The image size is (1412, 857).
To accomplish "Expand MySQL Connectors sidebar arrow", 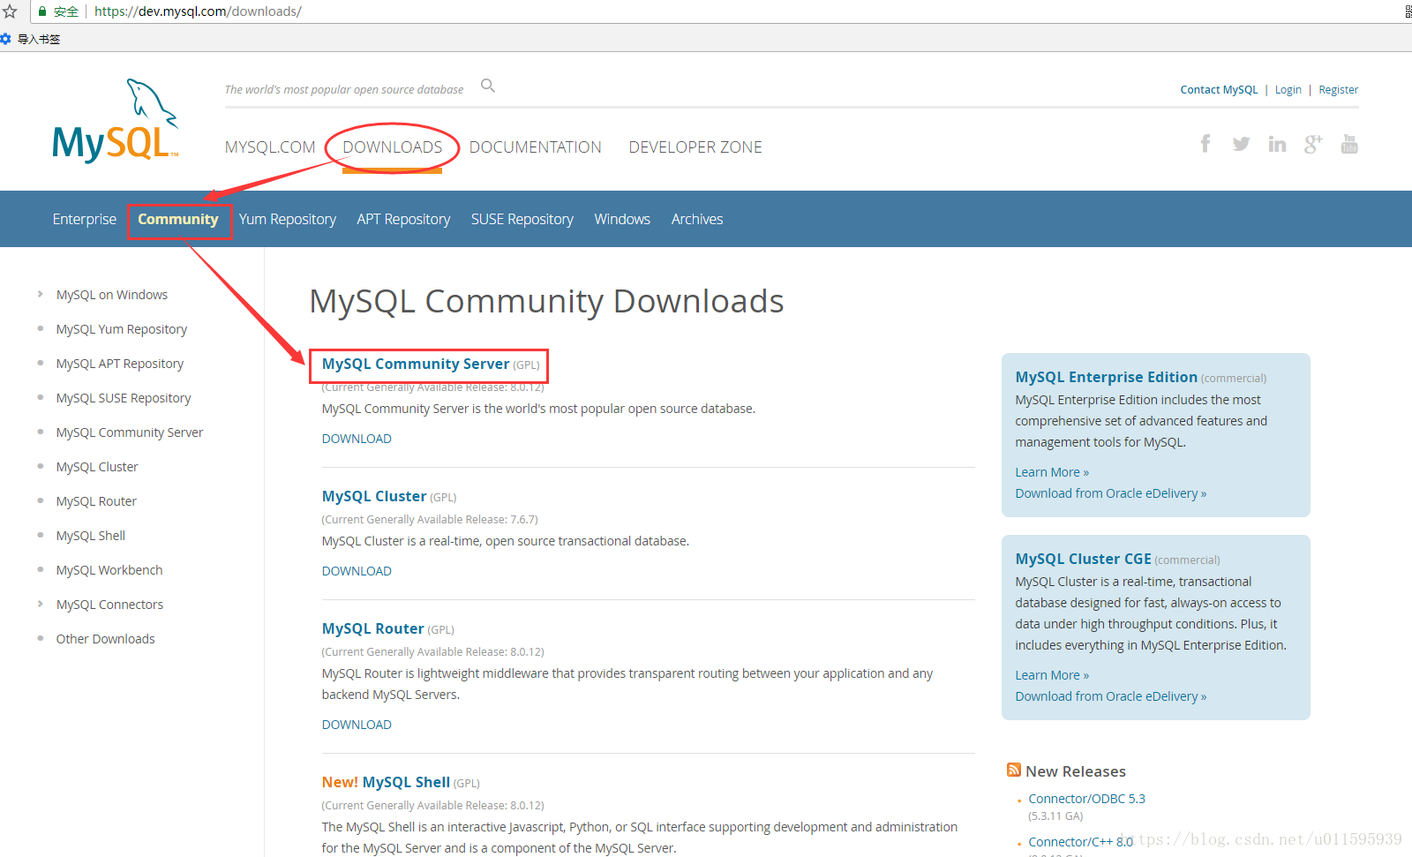I will [41, 604].
